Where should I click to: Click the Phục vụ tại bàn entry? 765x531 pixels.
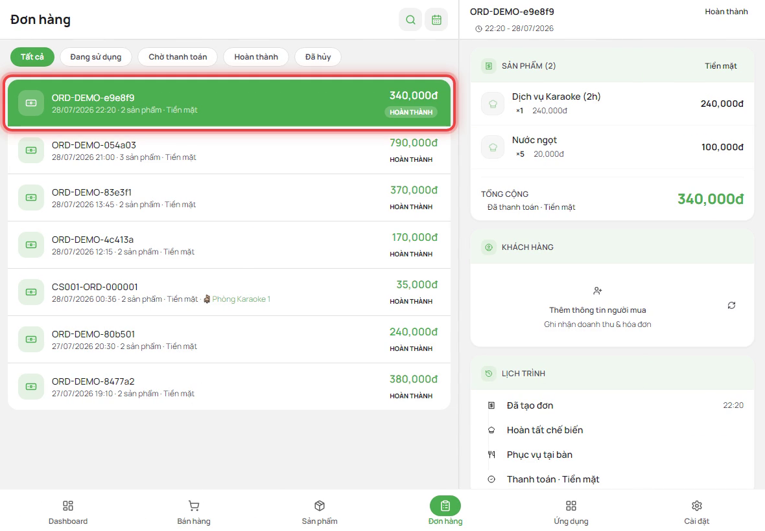click(x=612, y=455)
